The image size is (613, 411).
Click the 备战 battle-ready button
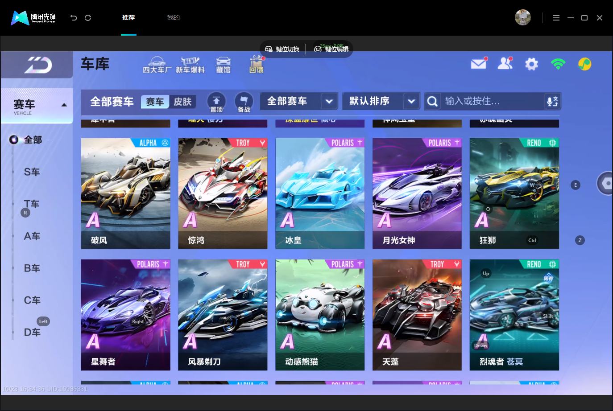[244, 102]
